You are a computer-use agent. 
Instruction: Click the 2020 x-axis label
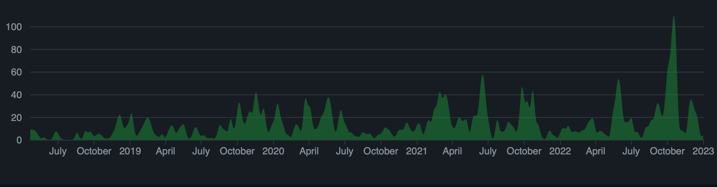[x=273, y=151]
